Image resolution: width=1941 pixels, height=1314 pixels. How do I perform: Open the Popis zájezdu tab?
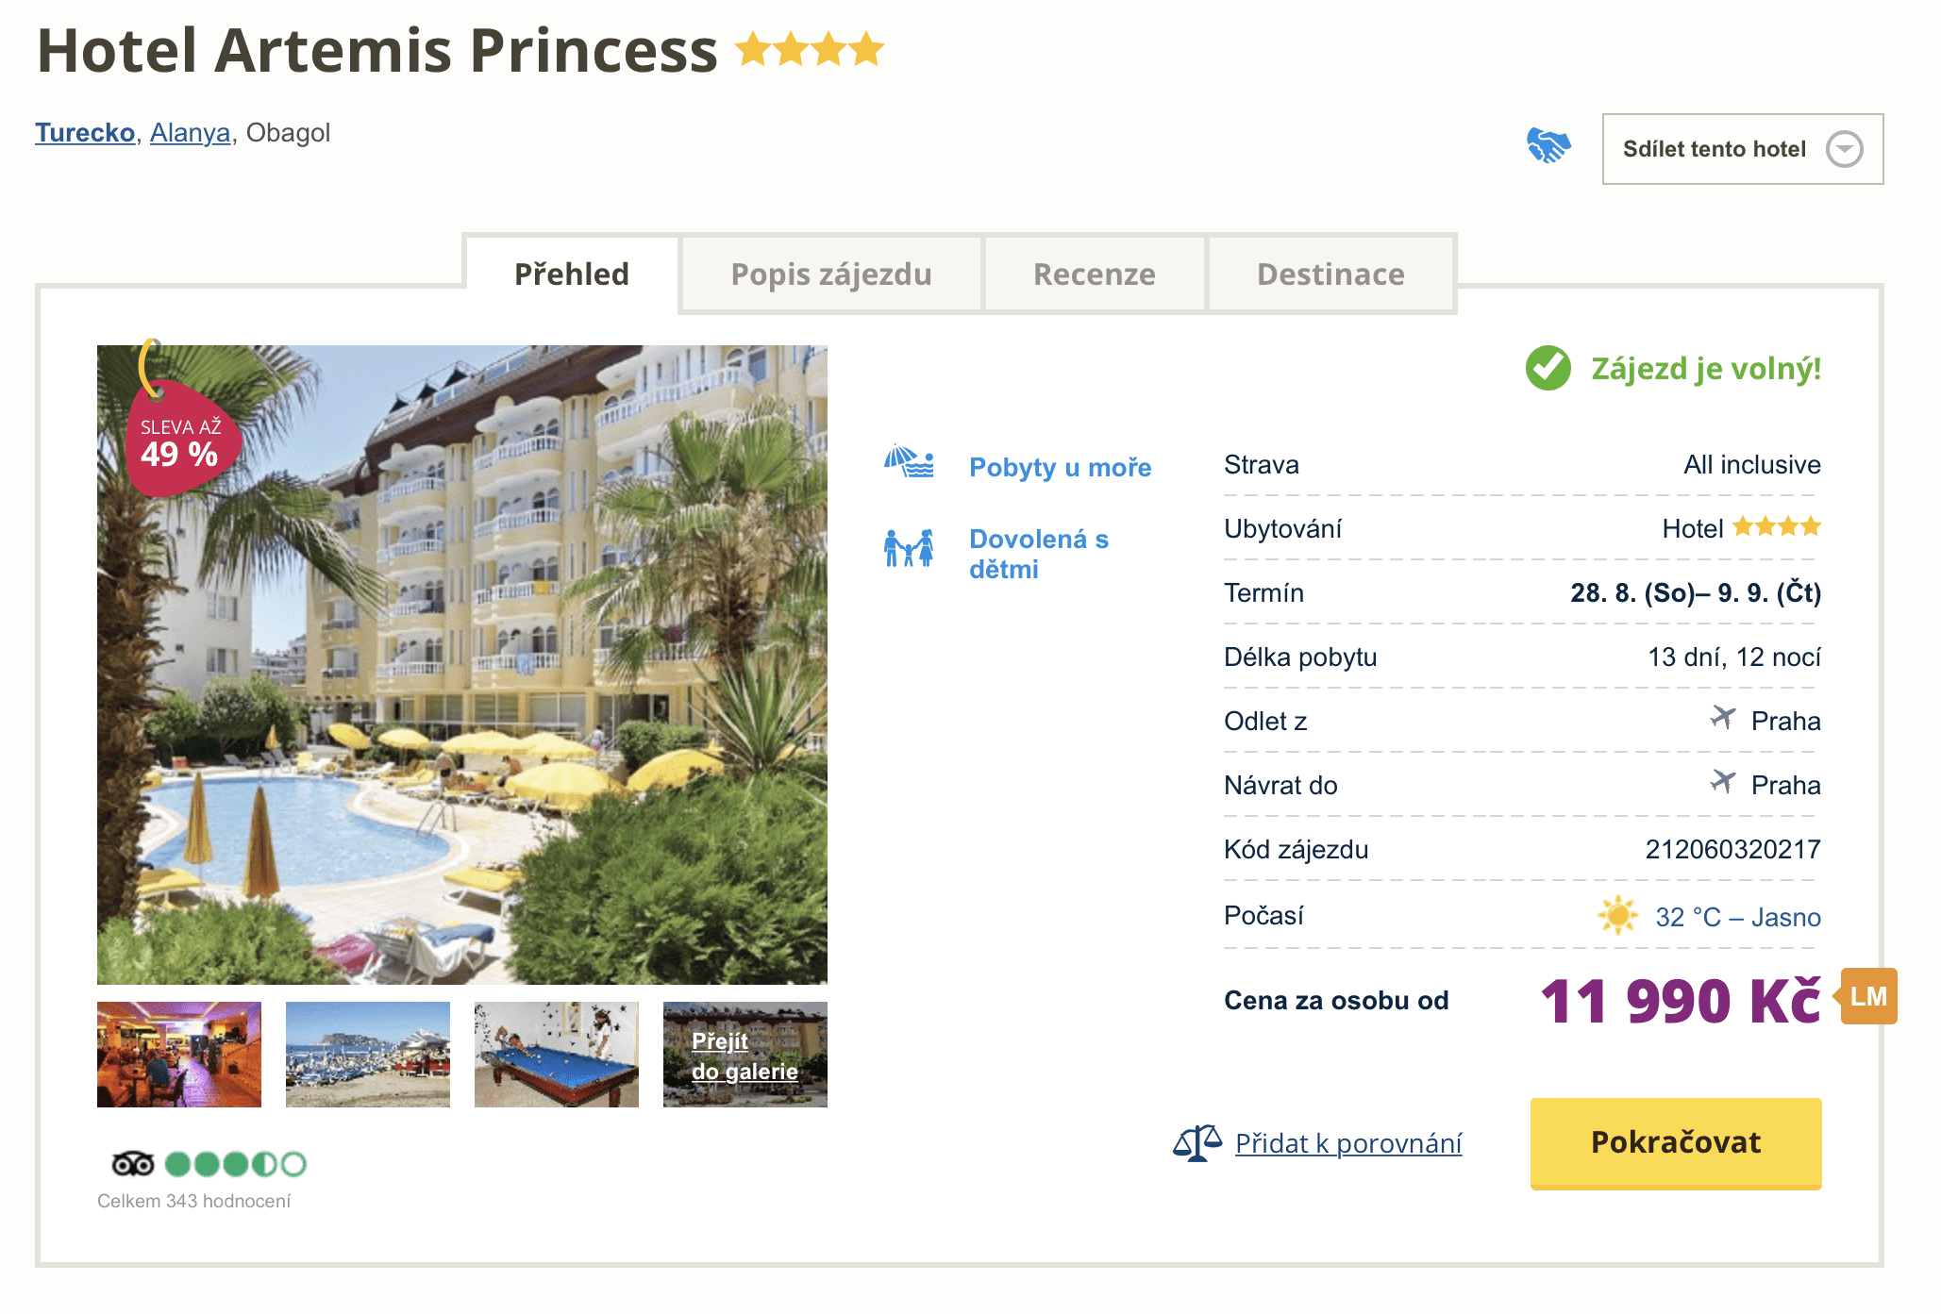point(830,274)
